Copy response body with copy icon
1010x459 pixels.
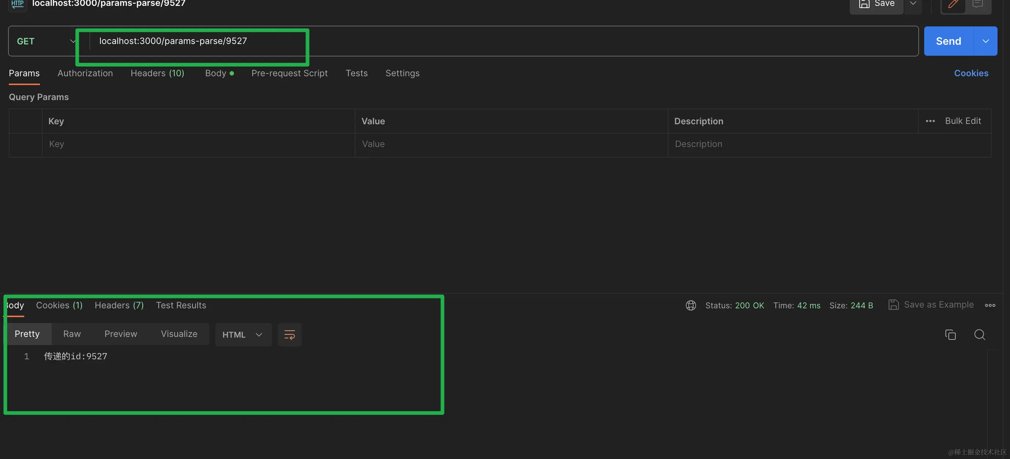pyautogui.click(x=950, y=334)
